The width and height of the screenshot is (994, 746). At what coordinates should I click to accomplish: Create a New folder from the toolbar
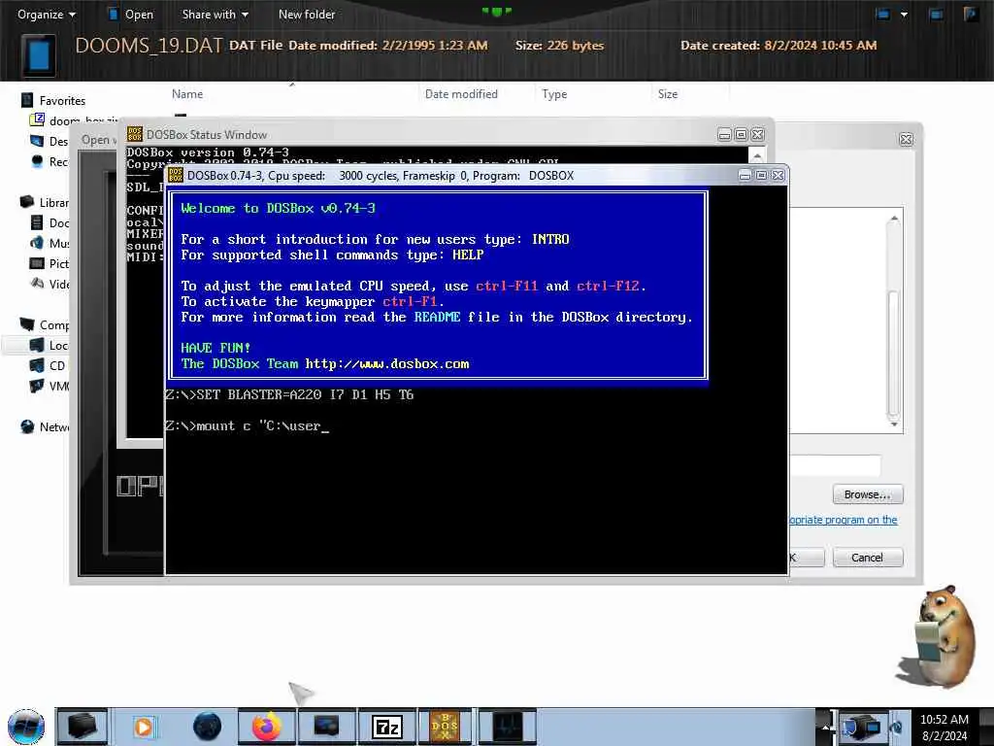click(x=307, y=14)
